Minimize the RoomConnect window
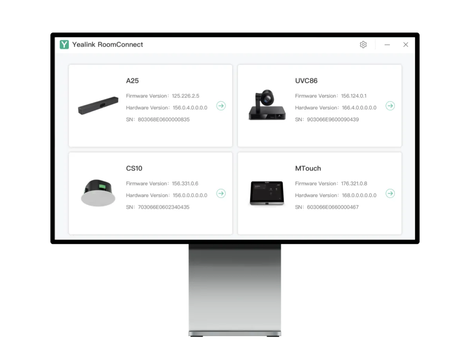470x357 pixels. [x=387, y=45]
